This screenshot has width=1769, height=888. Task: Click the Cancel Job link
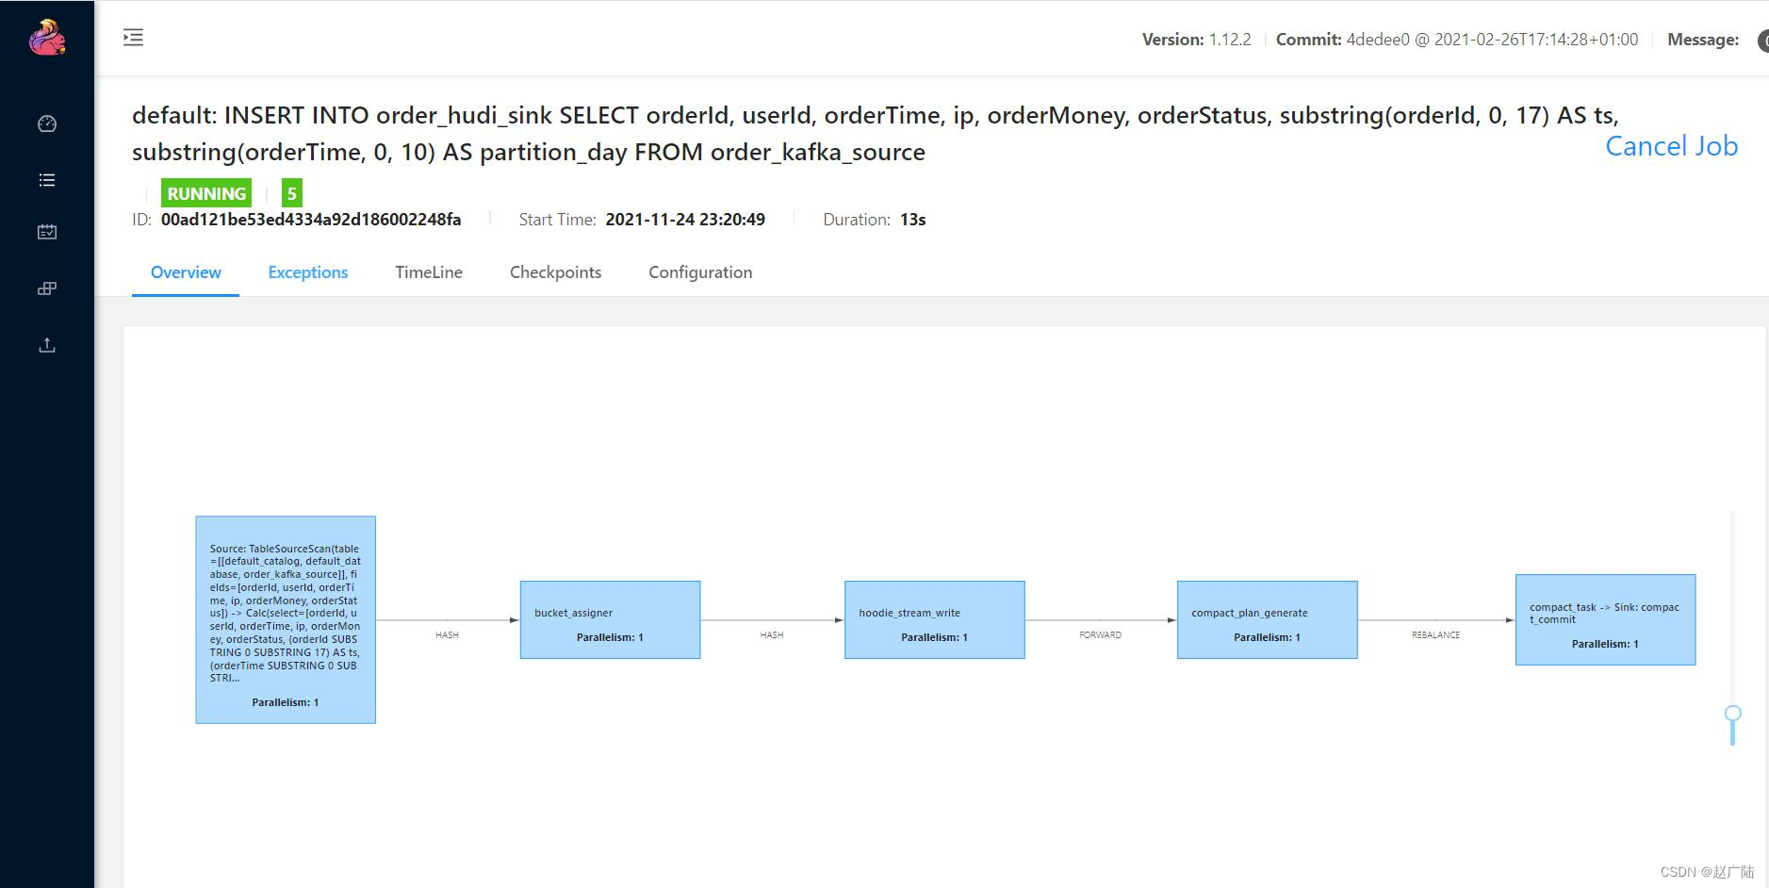click(1670, 146)
